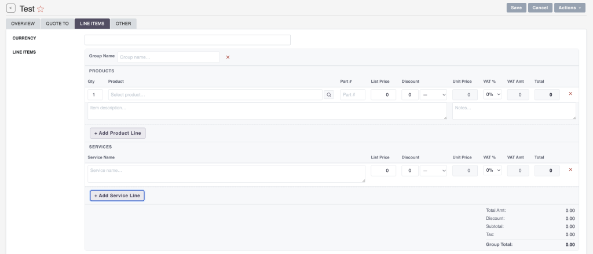Image resolution: width=593 pixels, height=254 pixels.
Task: Click the SERVICES section heading
Action: (101, 147)
